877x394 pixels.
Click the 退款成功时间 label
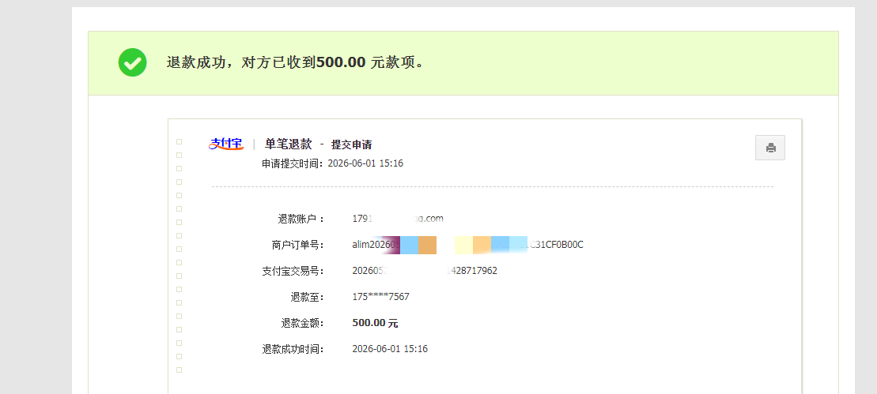[x=293, y=349]
